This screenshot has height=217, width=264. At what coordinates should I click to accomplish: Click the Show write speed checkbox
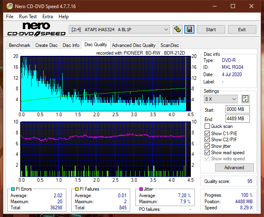click(207, 159)
